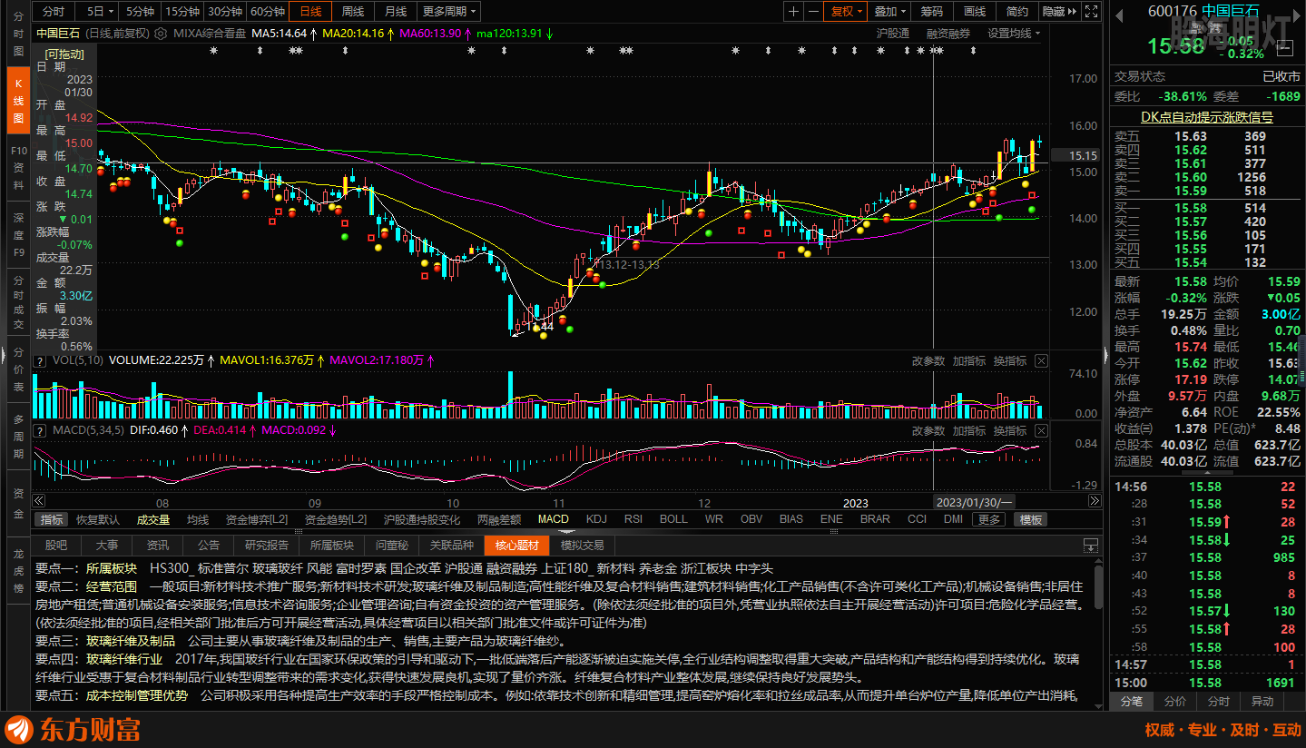Open the 分时成交 sidebar item
The width and height of the screenshot is (1306, 748).
[x=18, y=301]
